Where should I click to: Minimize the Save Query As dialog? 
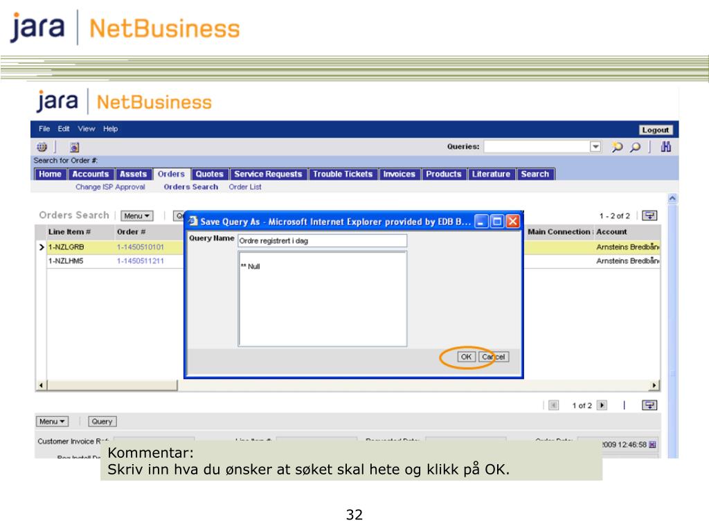[482, 222]
